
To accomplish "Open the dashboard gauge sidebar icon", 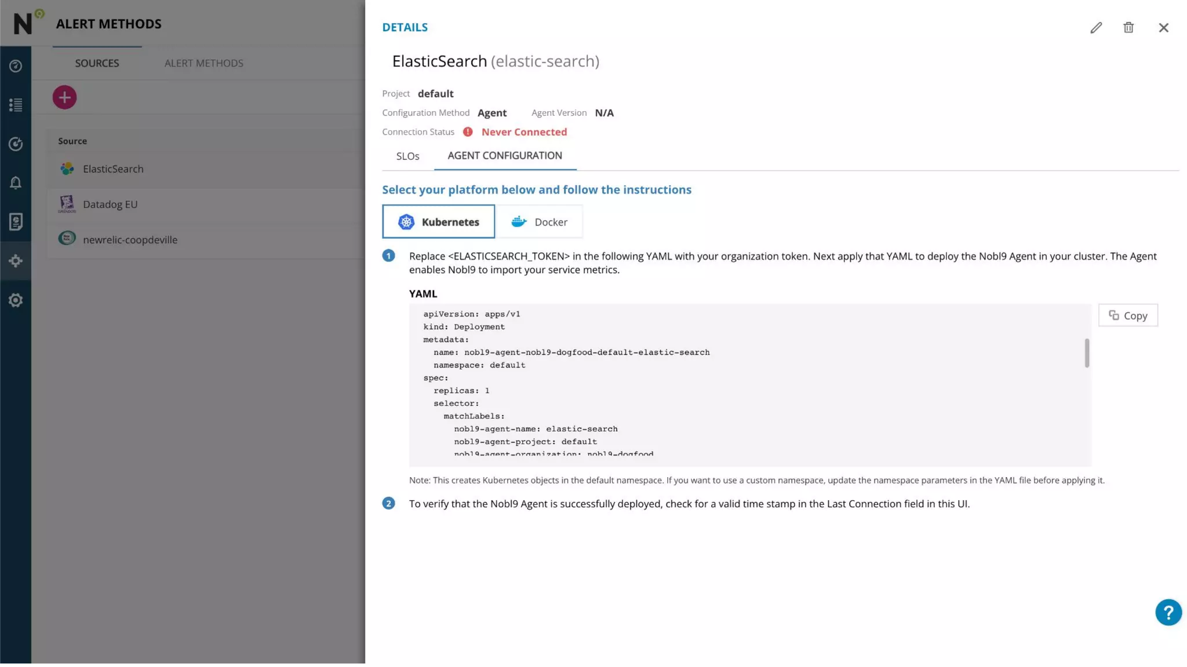I will 16,66.
